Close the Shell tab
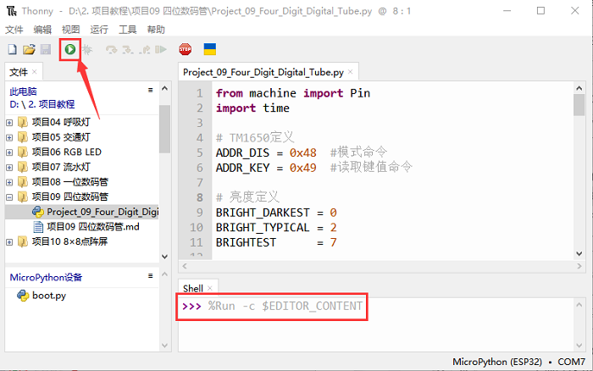This screenshot has height=371, width=593. [210, 289]
